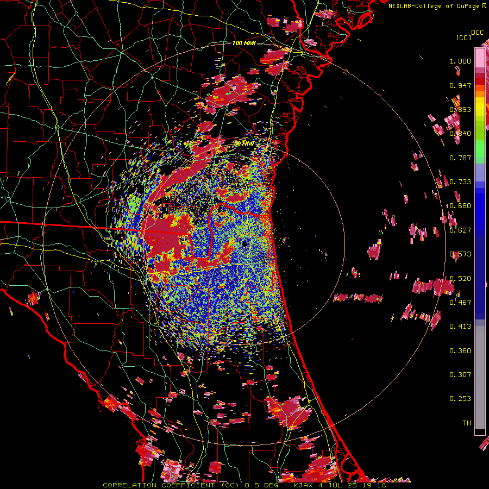Click the 0.733 scale value
This screenshot has width=489, height=489.
(x=460, y=182)
